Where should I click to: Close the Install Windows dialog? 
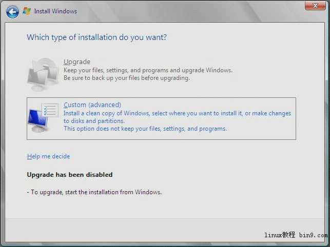[315, 6]
